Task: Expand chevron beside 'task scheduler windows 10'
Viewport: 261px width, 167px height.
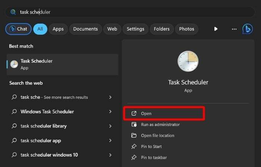Action: tap(110, 155)
